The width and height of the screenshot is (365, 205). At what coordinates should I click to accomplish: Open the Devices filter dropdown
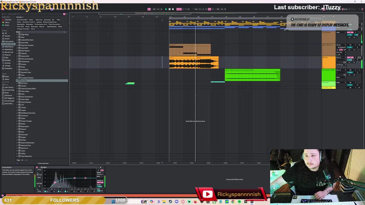[20, 17]
